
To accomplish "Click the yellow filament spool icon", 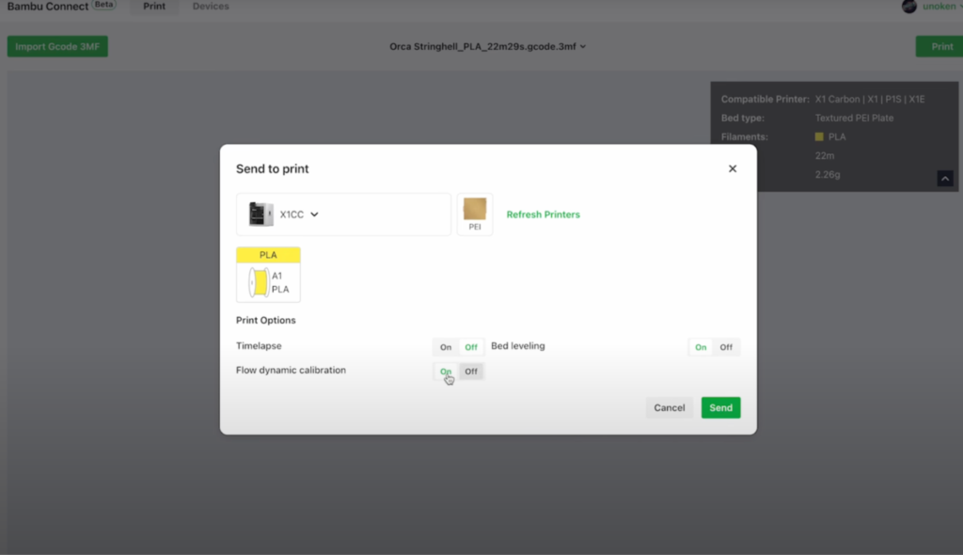I will coord(257,282).
